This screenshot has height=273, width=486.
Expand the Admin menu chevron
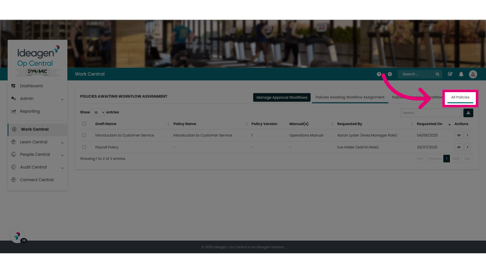click(x=62, y=99)
